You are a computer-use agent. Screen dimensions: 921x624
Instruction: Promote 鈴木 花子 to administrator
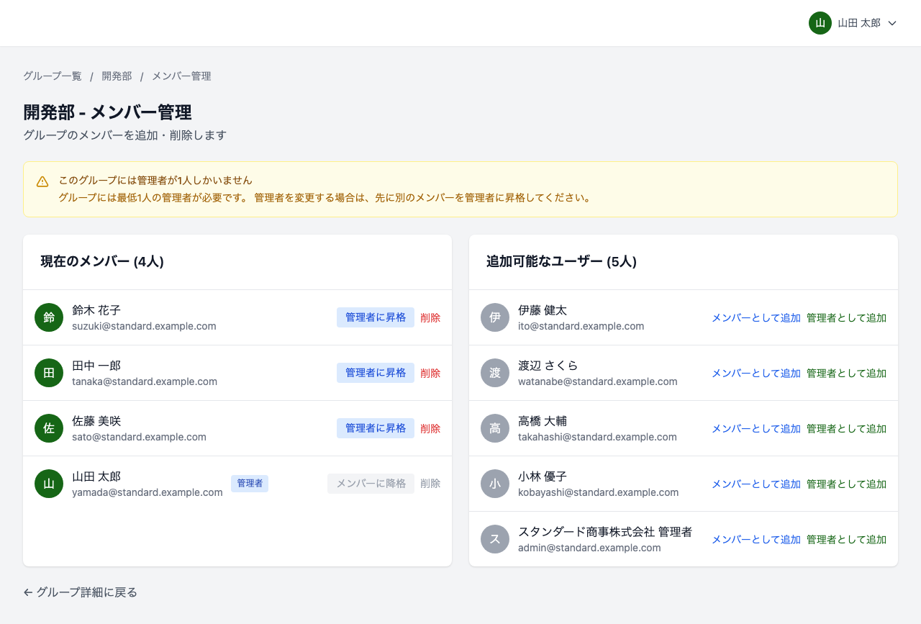(x=375, y=317)
